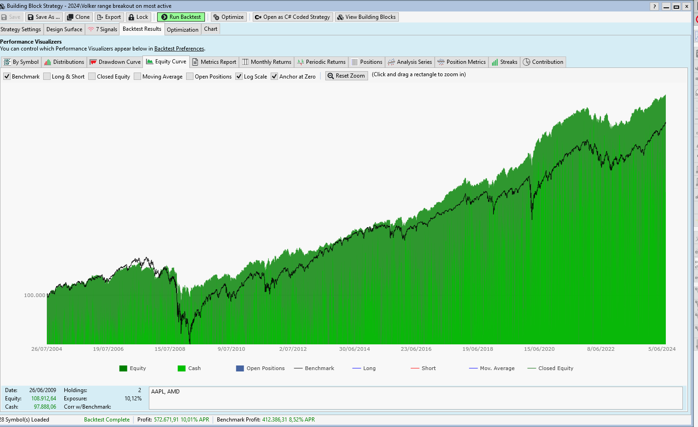Open the Backtest Preferences link
The height and width of the screenshot is (427, 698).
coord(179,49)
